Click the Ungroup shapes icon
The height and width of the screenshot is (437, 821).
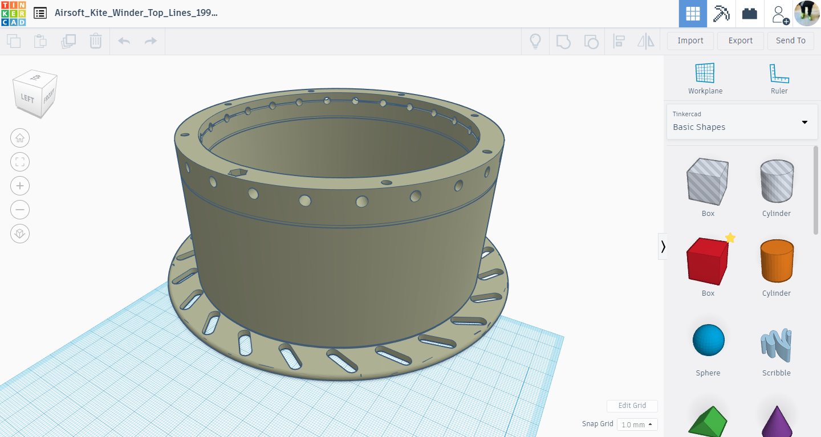point(591,41)
